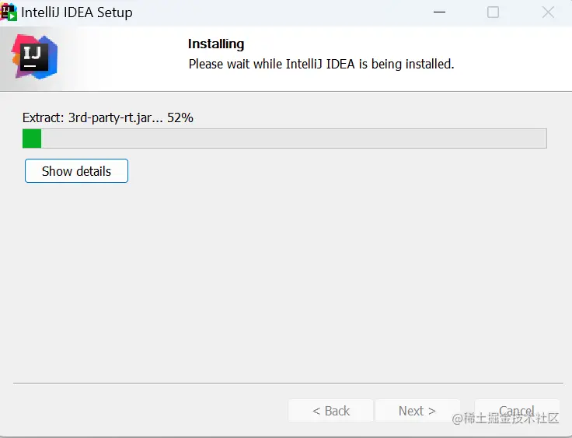
Task: Click the horizontal separator line above Back
Action: (x=288, y=384)
